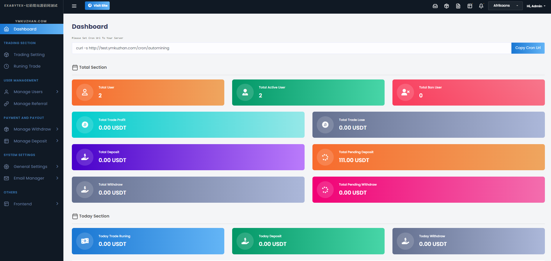
Task: Open the notifications bell icon
Action: (481, 6)
